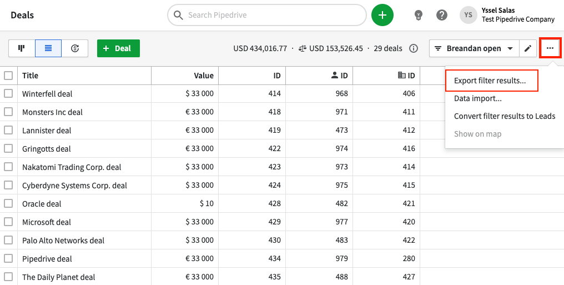Switch to pipeline kanban view
This screenshot has height=285, width=564.
(x=22, y=48)
